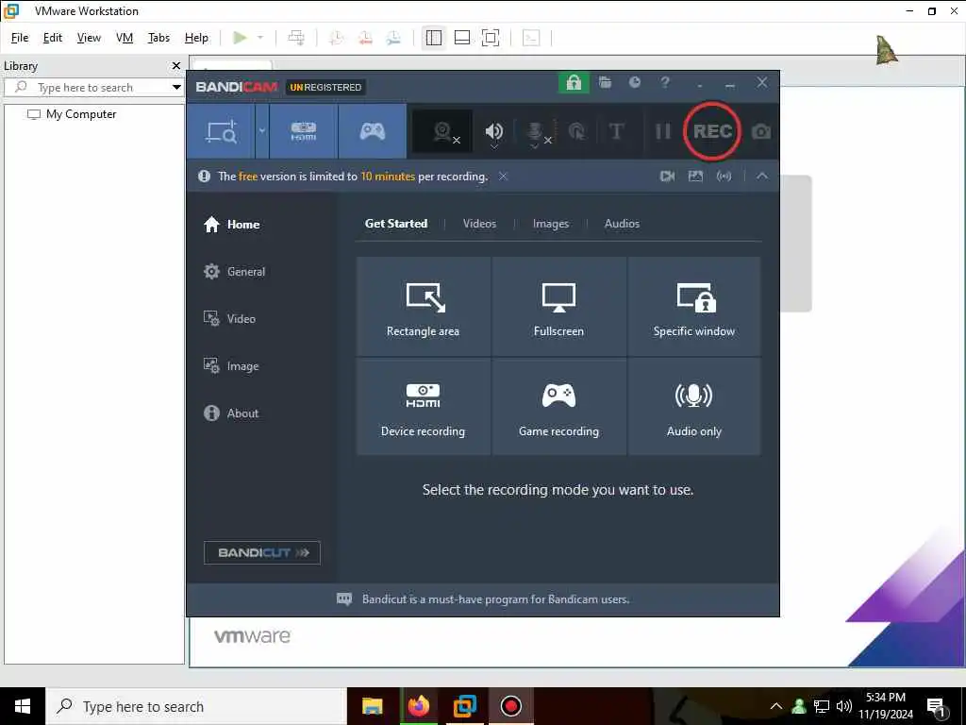
Task: Switch to the Audios tab
Action: [622, 224]
